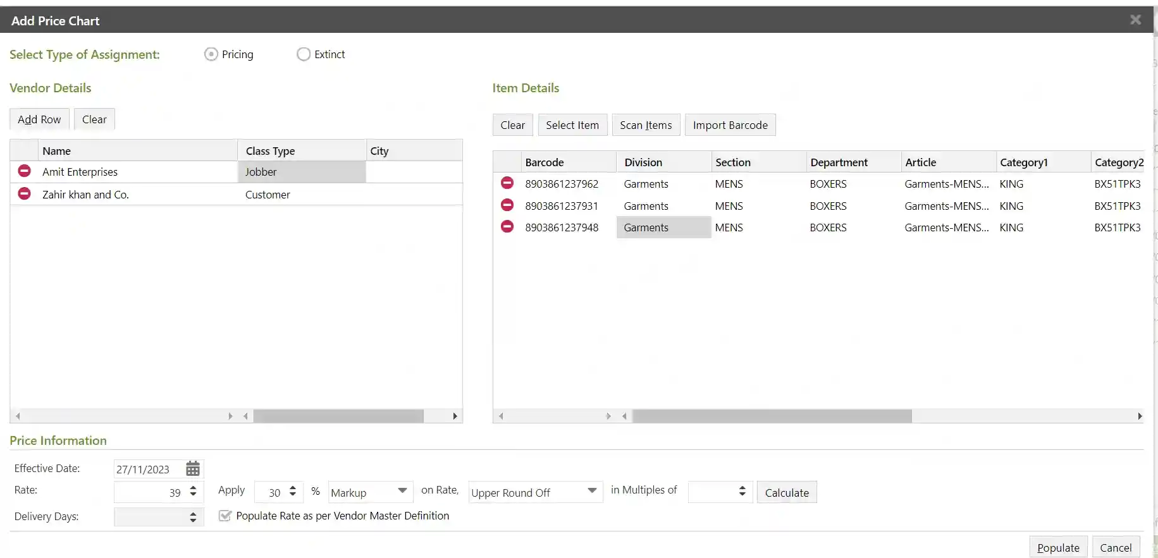1158x558 pixels.
Task: Click the Category1 column header
Action: [1044, 162]
